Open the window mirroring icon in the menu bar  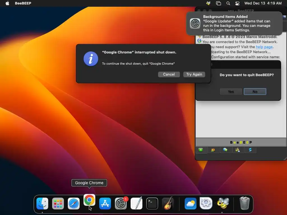(x=218, y=3)
